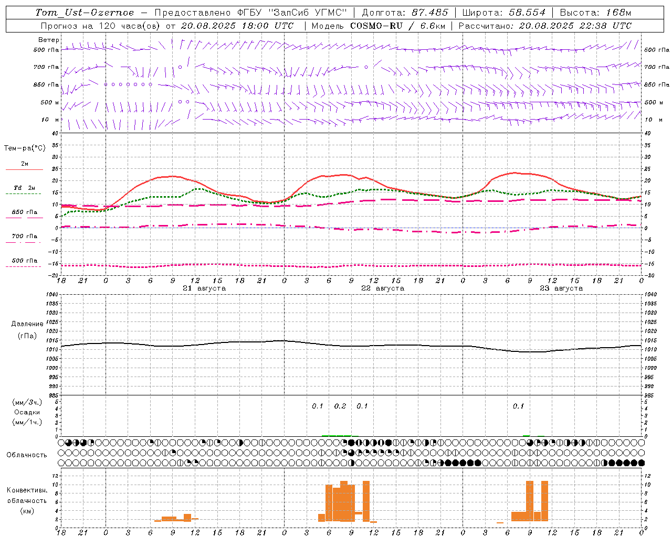Click the 'Модель COSMO-RU / 6.6км' model label
The image size is (672, 537).
click(379, 26)
